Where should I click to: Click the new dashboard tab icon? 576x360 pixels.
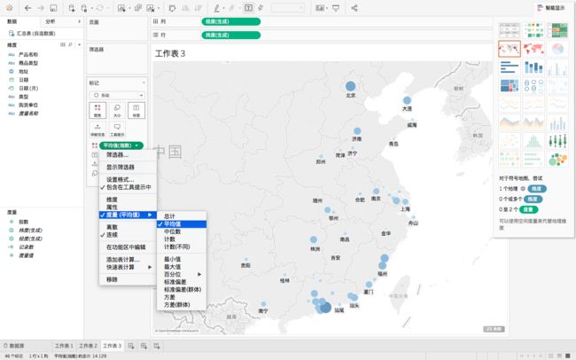pos(144,346)
